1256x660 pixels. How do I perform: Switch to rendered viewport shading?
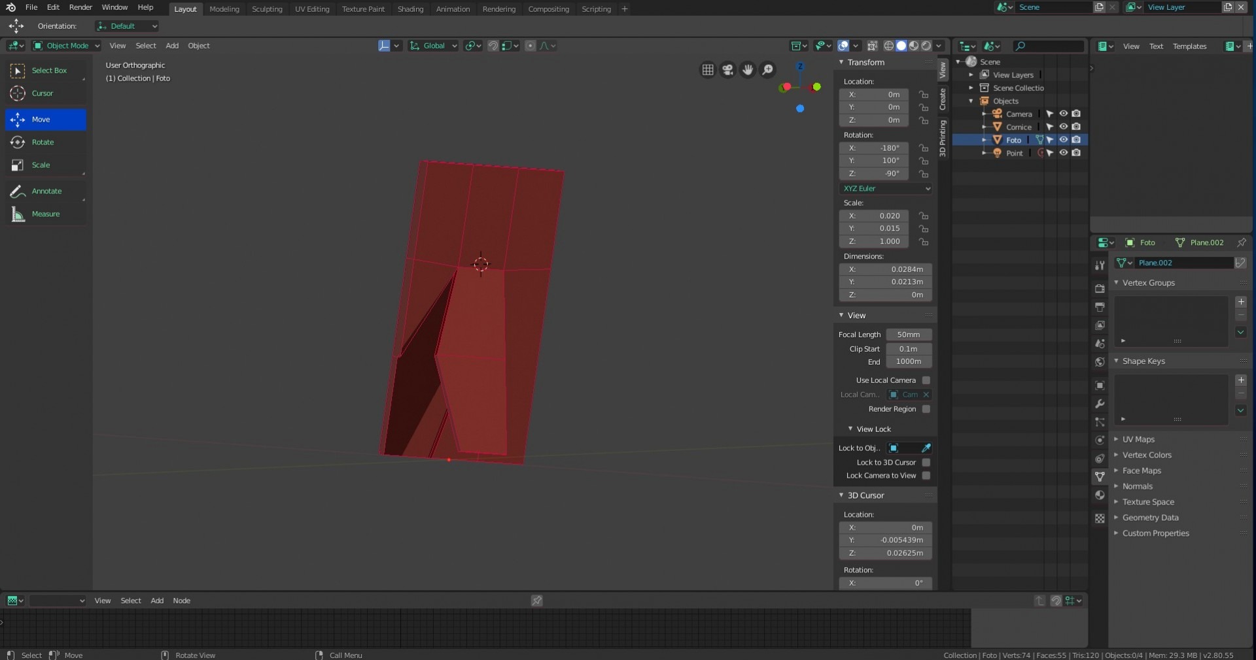[926, 46]
